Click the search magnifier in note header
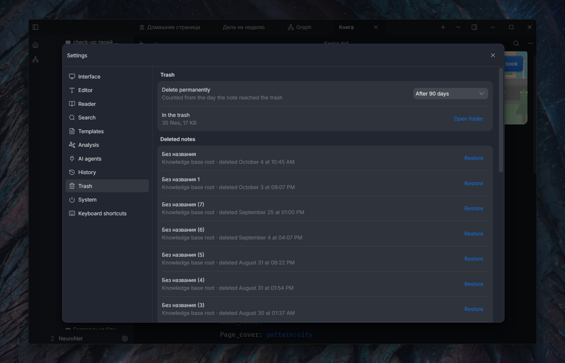This screenshot has height=363, width=565. point(516,43)
